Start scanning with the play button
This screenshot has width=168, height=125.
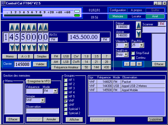click(127, 64)
